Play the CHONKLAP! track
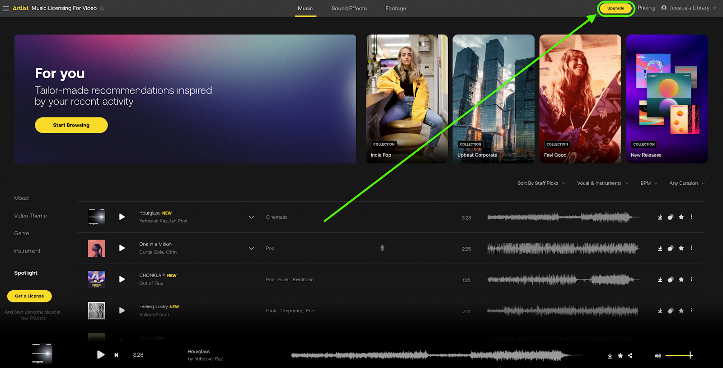This screenshot has width=723, height=368. tap(122, 279)
